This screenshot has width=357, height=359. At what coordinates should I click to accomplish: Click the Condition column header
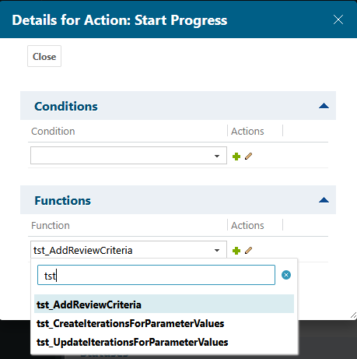click(53, 132)
